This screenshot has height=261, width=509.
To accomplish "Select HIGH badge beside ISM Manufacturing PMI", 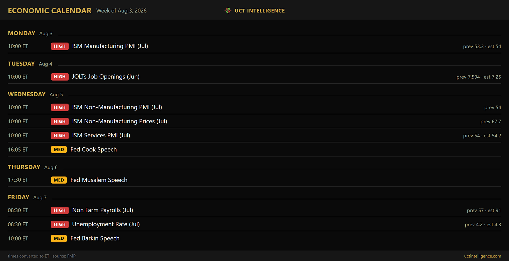I will (x=60, y=46).
